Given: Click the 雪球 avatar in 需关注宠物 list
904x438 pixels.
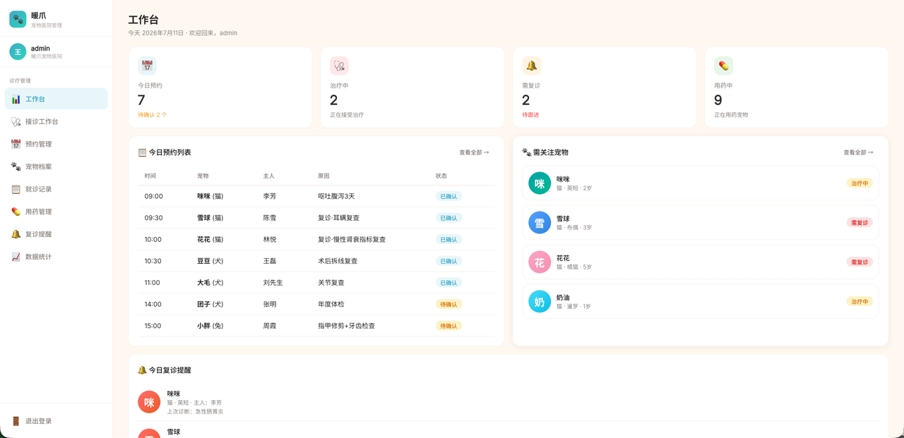Looking at the screenshot, I should pyautogui.click(x=540, y=223).
